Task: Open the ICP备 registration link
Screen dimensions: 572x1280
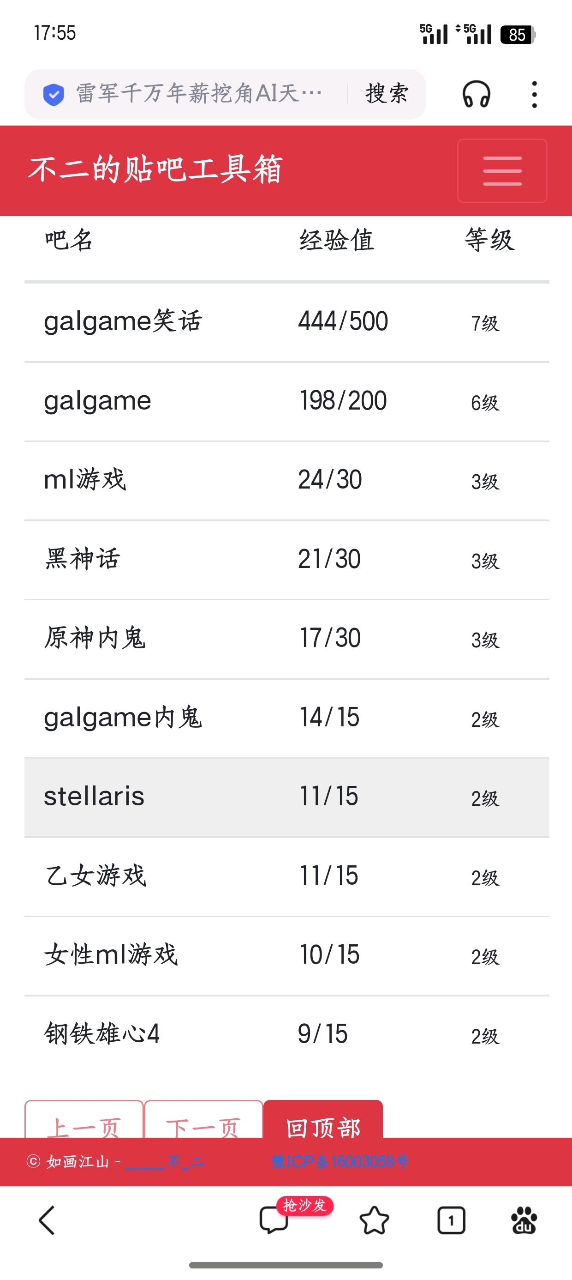Action: (x=340, y=1161)
